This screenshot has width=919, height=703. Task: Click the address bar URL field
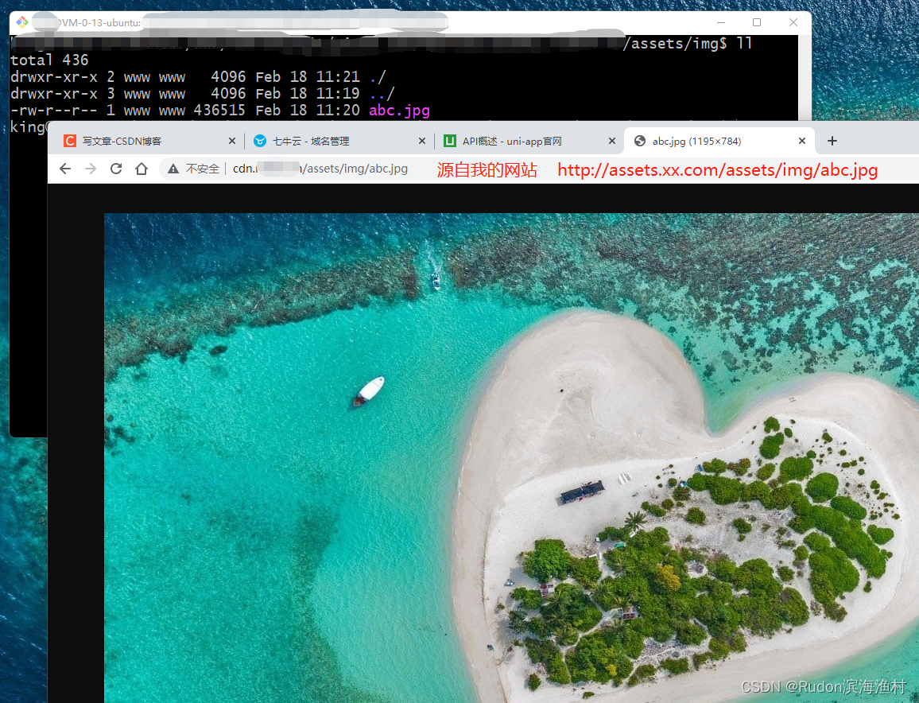[320, 169]
